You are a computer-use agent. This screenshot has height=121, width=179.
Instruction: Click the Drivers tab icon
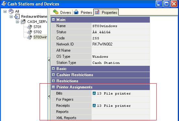pos(56,12)
